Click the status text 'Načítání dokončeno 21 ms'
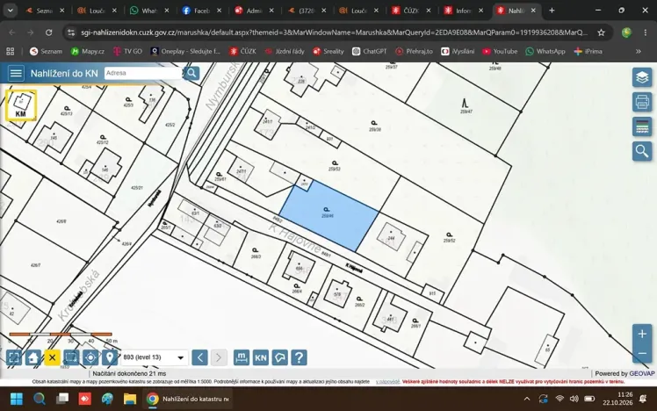The width and height of the screenshot is (657, 411). pyautogui.click(x=129, y=373)
